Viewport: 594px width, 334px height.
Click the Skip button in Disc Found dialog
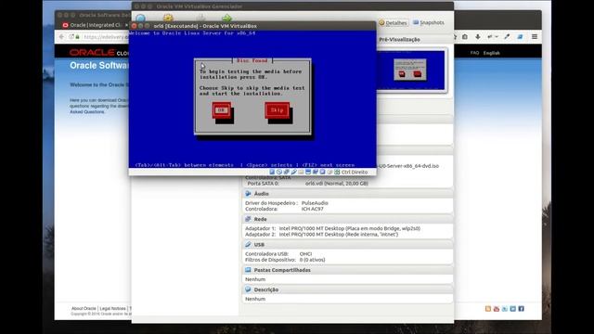tap(277, 110)
